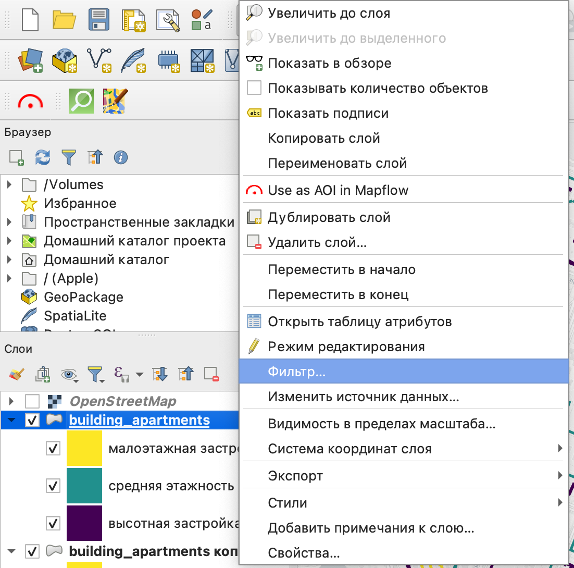This screenshot has height=568, width=574.
Task: Choose 'Открыть таблицу атрибутов' menu item
Action: (x=359, y=322)
